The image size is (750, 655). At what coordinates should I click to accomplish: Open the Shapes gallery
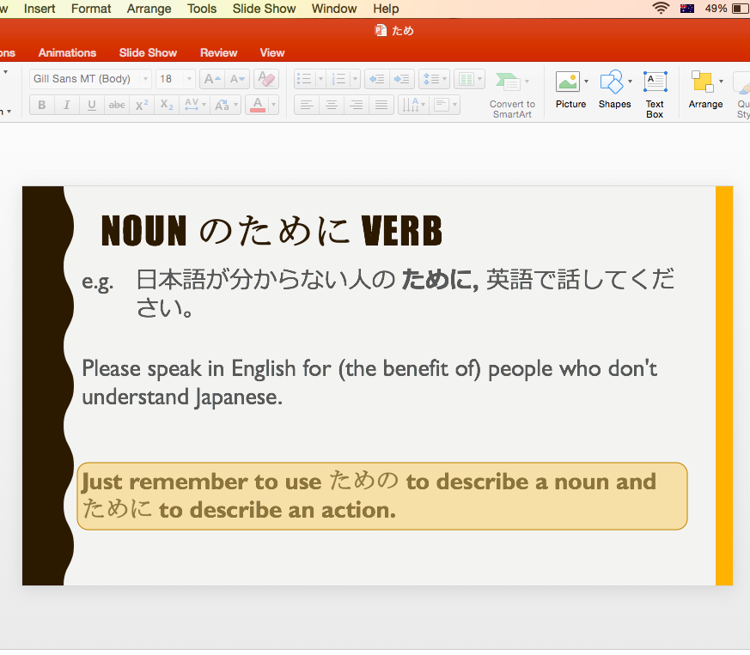pyautogui.click(x=613, y=89)
